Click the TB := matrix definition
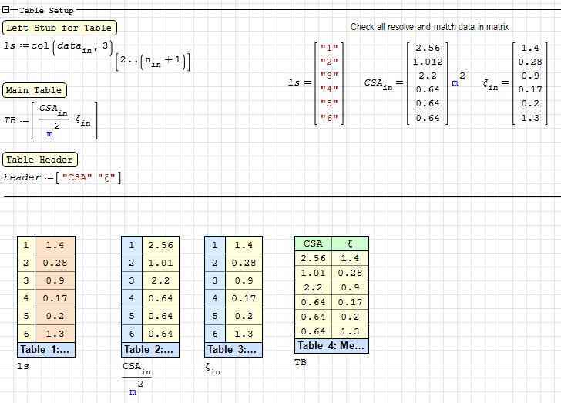This screenshot has height=403, width=561. coord(51,121)
